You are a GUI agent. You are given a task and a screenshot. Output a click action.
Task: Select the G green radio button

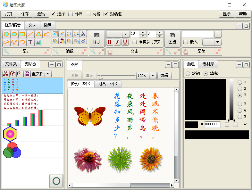coord(240,111)
